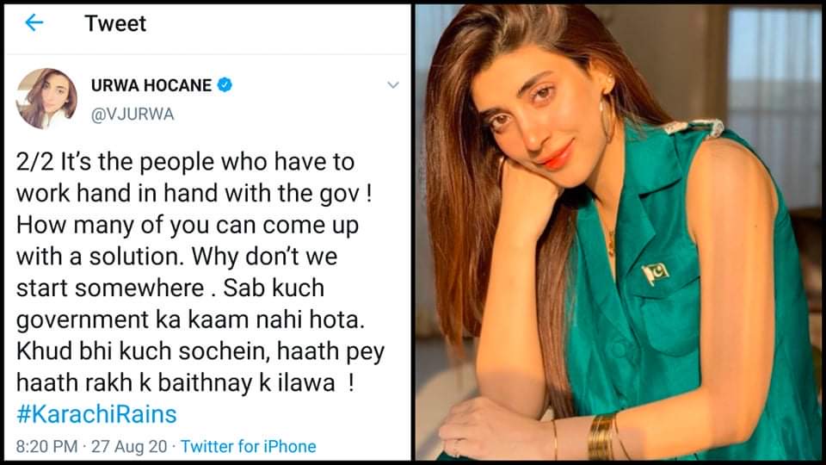Click the "haath rakh k baithnay" line

point(184,382)
